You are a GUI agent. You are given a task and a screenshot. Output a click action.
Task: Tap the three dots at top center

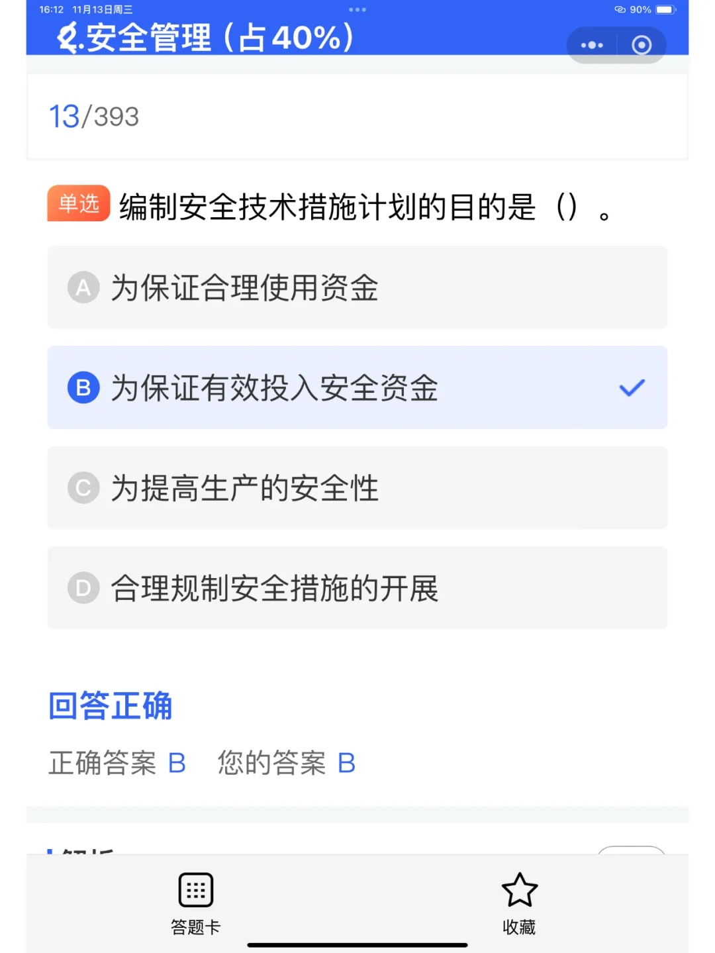coord(358,10)
